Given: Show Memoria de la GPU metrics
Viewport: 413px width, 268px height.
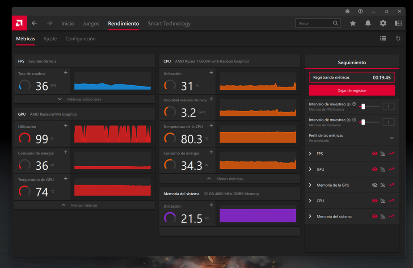Looking at the screenshot, I should point(375,185).
